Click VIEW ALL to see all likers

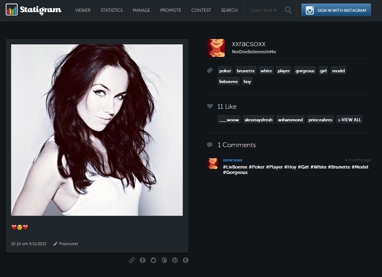(x=349, y=120)
